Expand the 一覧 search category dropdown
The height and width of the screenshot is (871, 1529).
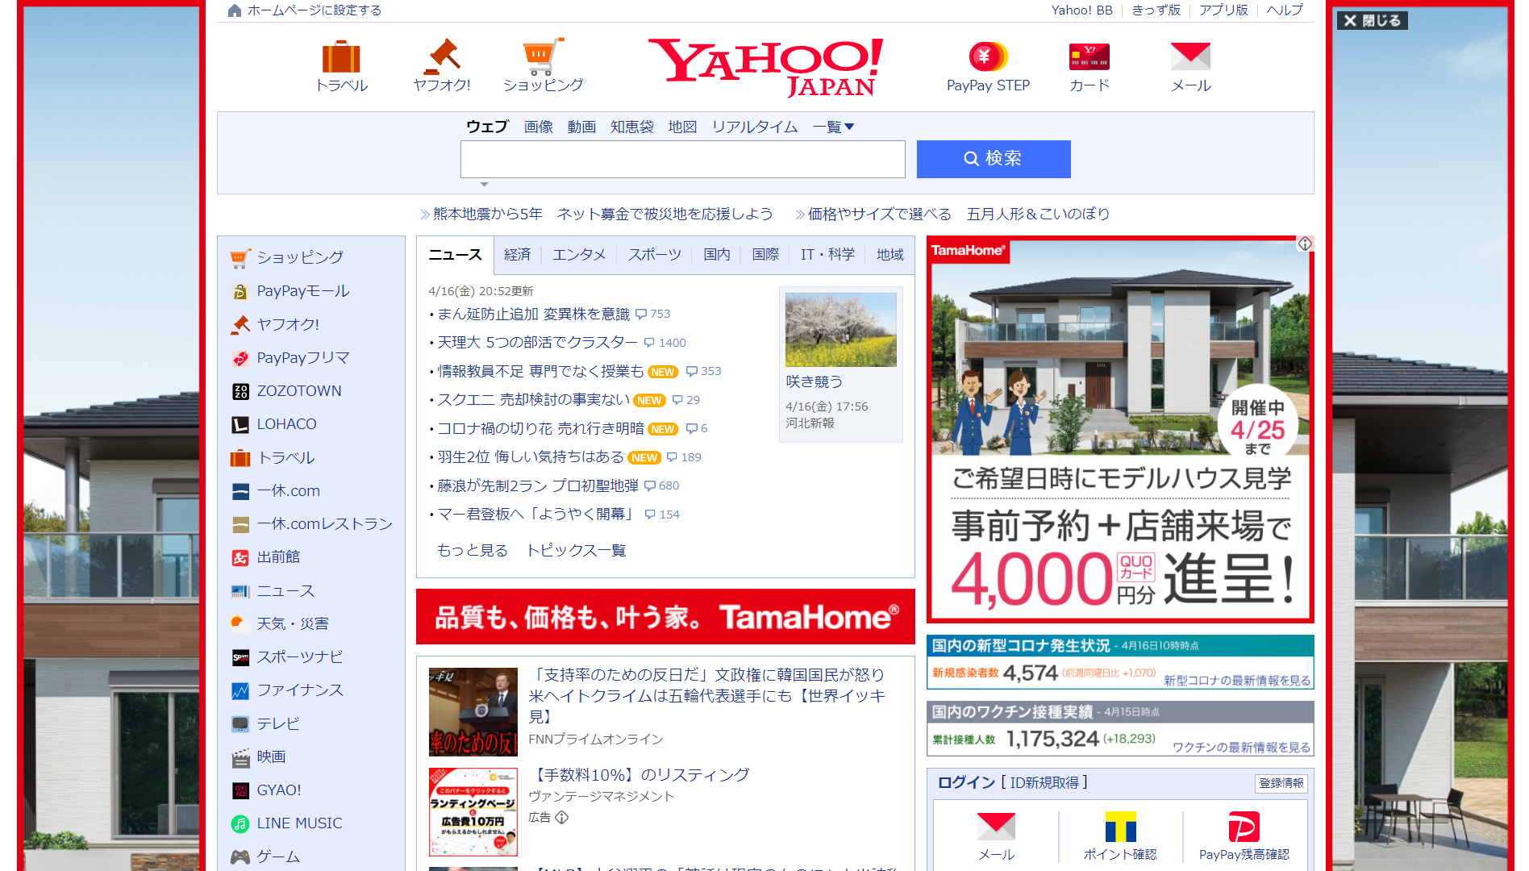(833, 127)
